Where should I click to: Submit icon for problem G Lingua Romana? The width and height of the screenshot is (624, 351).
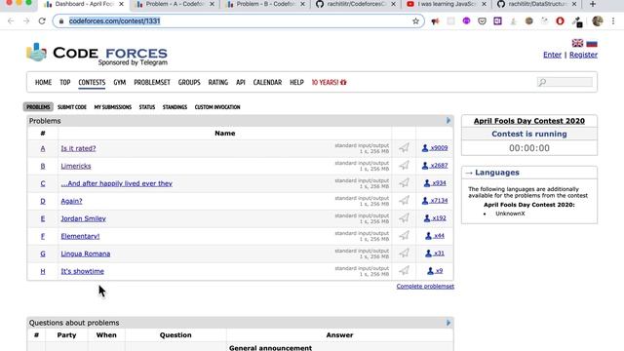[x=404, y=253]
